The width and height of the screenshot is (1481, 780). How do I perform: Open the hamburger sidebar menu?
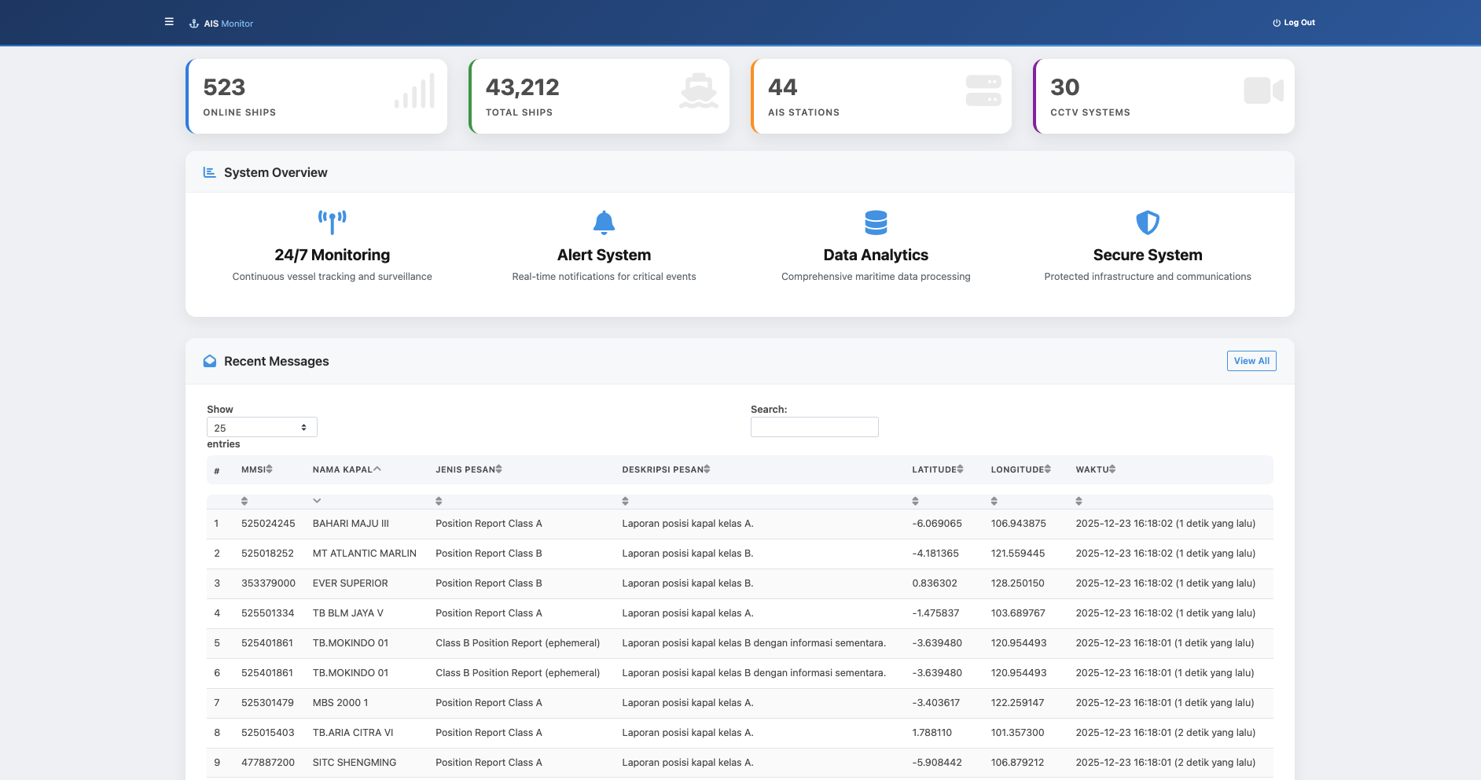[169, 22]
